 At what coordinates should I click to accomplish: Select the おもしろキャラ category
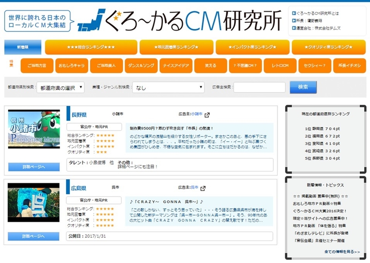pos(72,66)
